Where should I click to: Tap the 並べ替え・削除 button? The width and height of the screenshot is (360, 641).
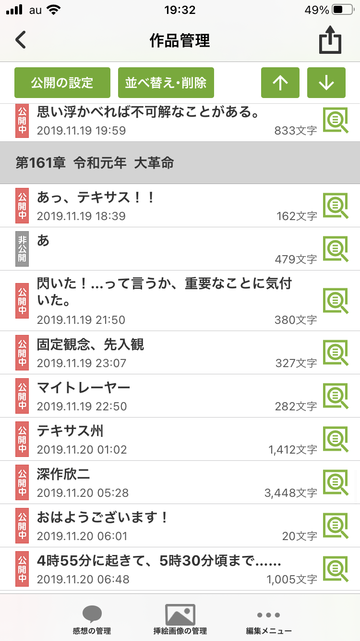[166, 83]
